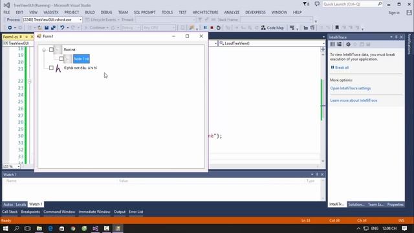Image resolution: width=414 pixels, height=233 pixels.
Task: Click the diagnostic tools icon left of Pause
Action: (x=191, y=27)
